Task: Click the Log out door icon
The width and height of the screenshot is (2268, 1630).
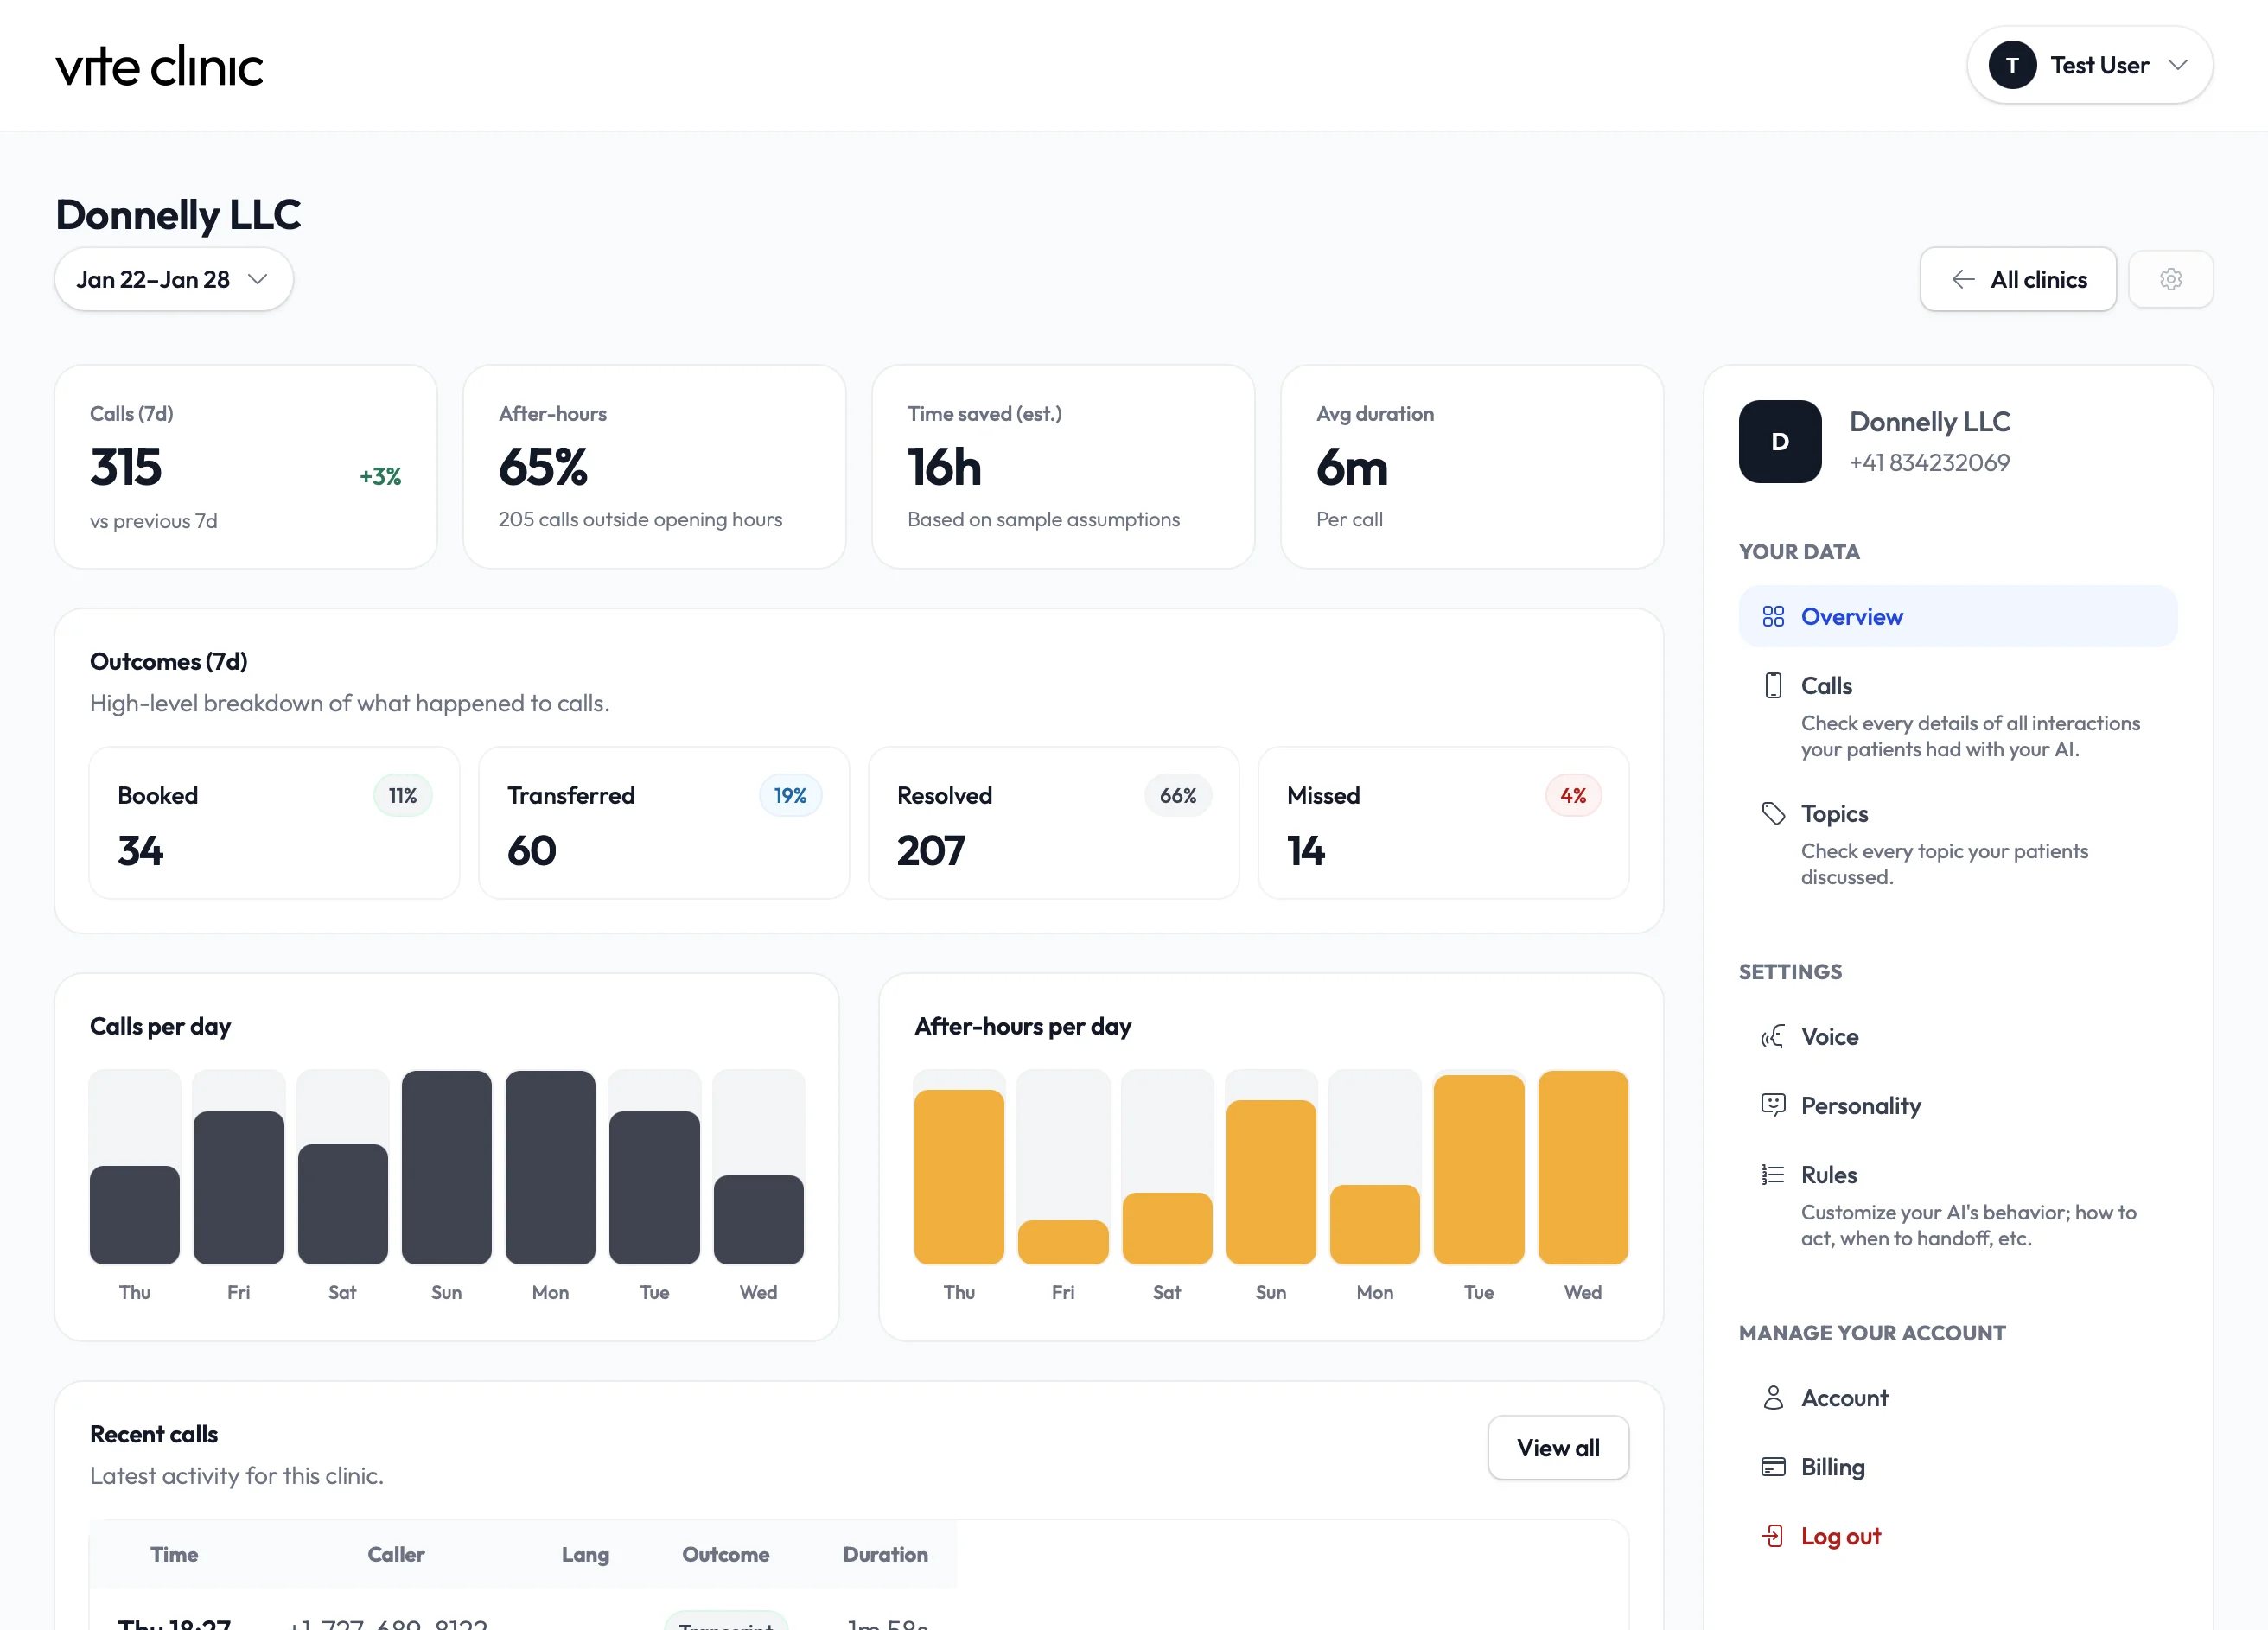Action: click(x=1773, y=1536)
